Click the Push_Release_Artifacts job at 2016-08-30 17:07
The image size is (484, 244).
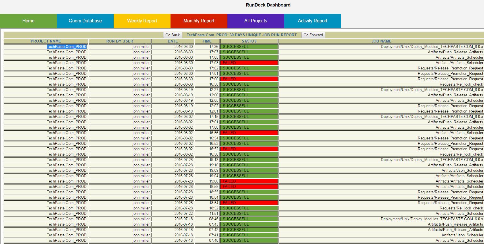coord(455,52)
